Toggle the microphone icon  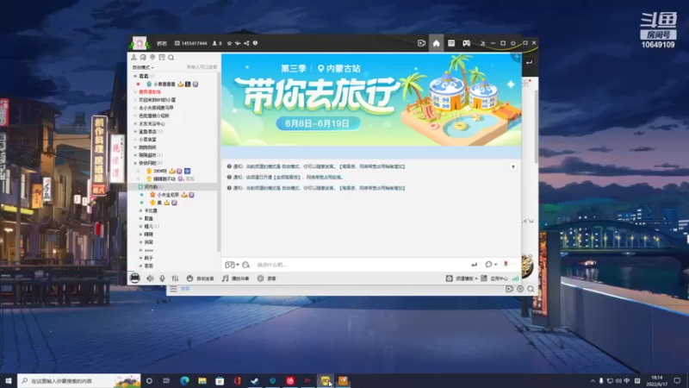(162, 278)
